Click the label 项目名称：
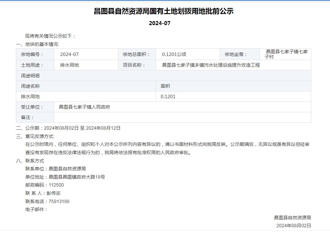330x241 pixels. [x=134, y=65]
